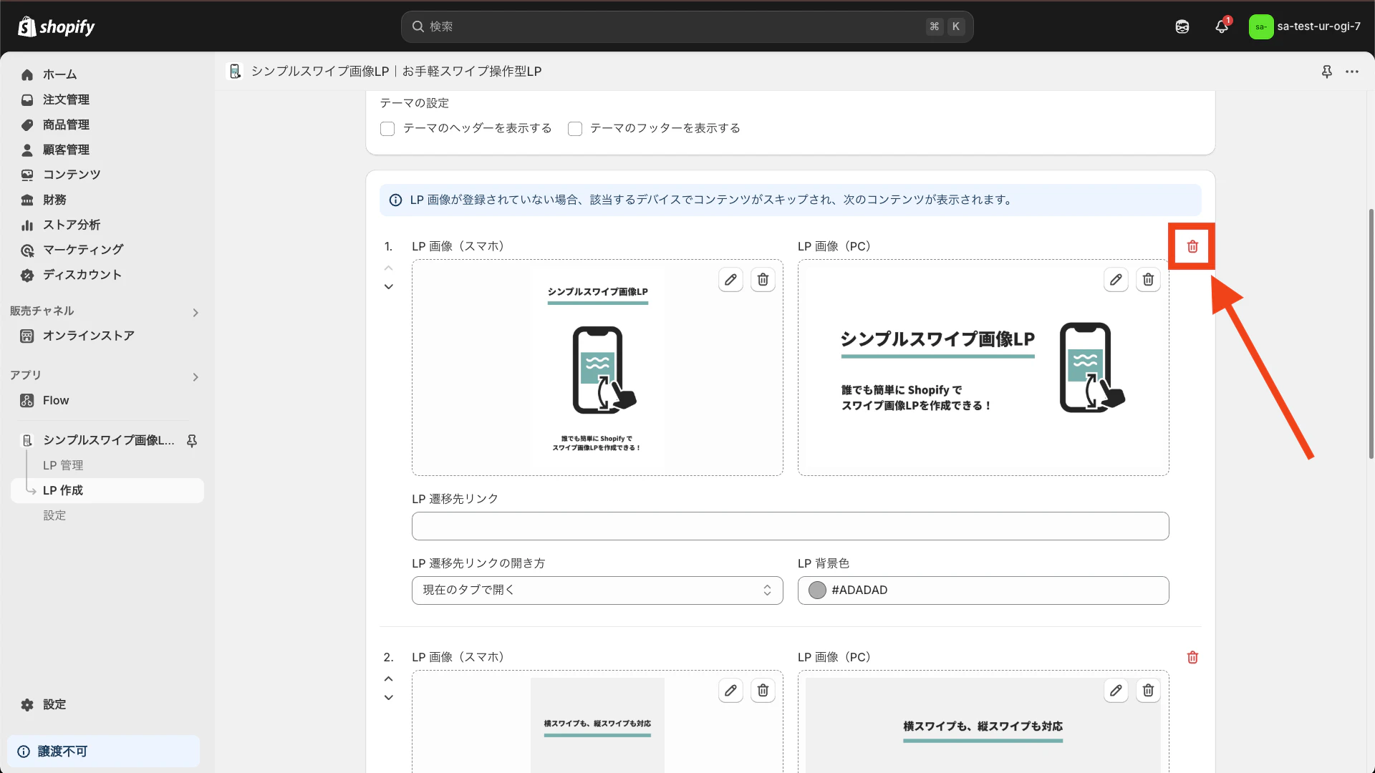Click the #ADADAD background color swatch

(x=817, y=590)
